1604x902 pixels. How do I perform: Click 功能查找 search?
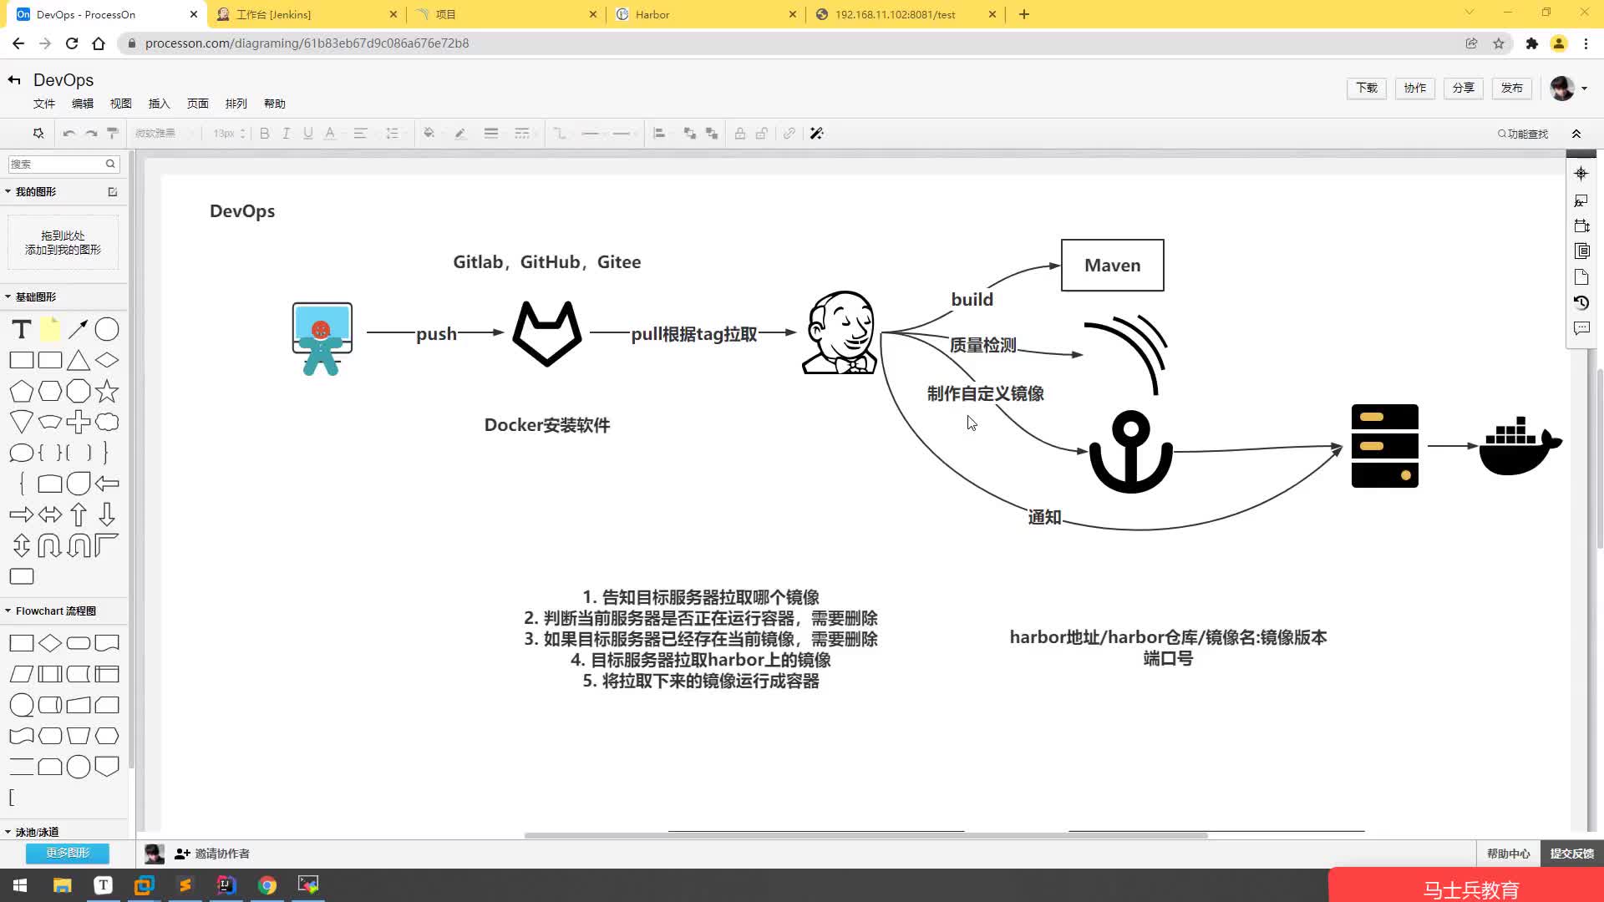click(1523, 134)
